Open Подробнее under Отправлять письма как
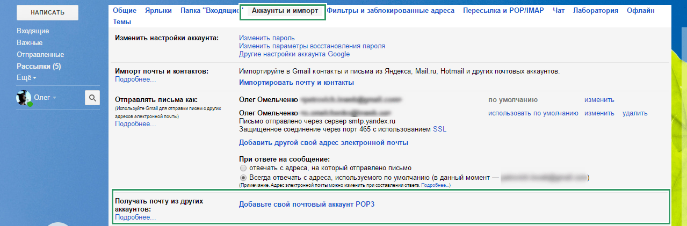Image resolution: width=687 pixels, height=226 pixels. coord(135,124)
